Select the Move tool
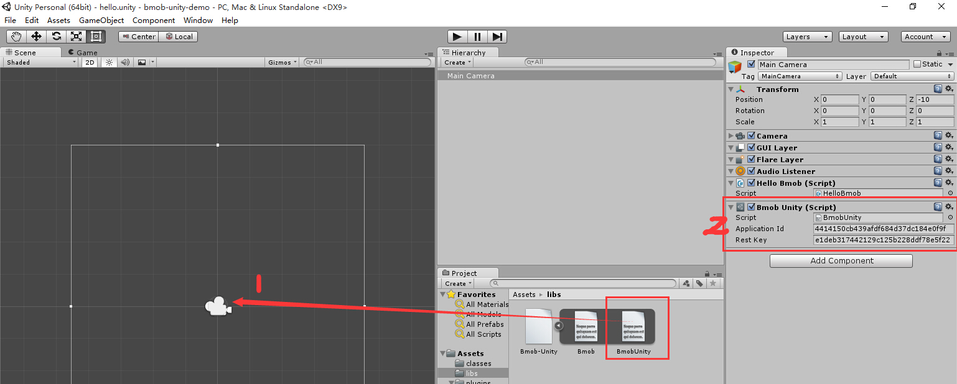This screenshot has width=957, height=384. 36,37
